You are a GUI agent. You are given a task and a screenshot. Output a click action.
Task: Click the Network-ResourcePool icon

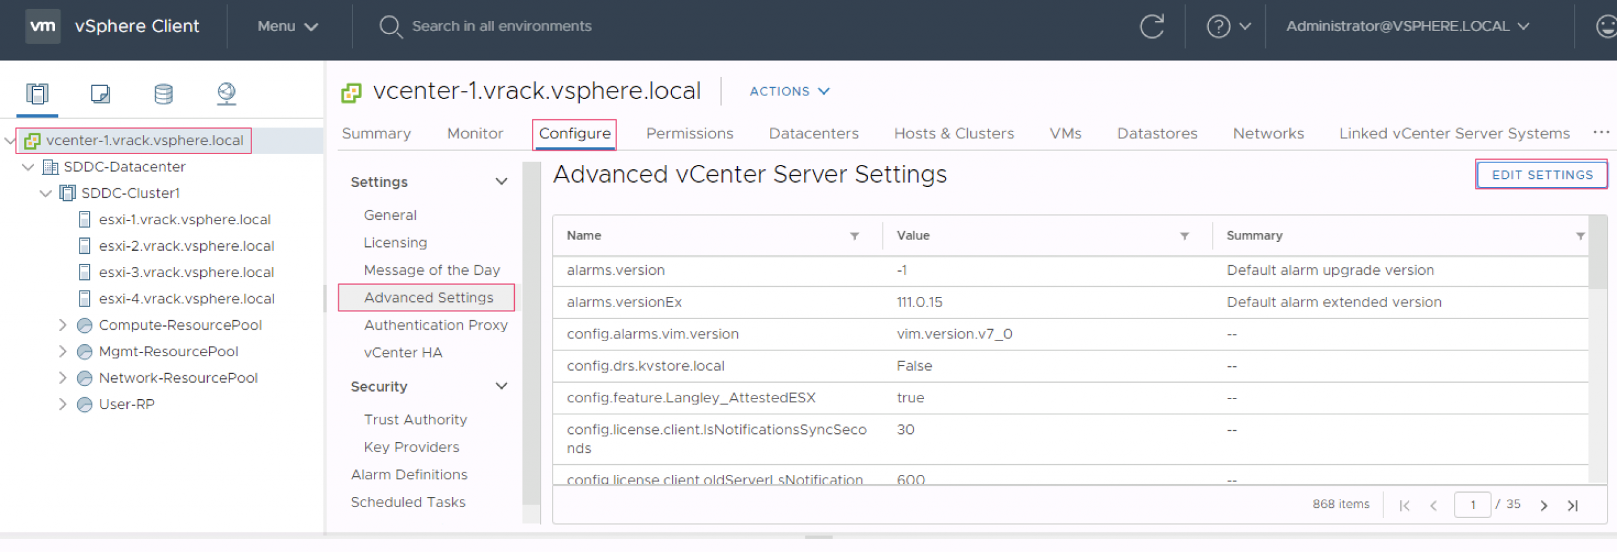85,378
